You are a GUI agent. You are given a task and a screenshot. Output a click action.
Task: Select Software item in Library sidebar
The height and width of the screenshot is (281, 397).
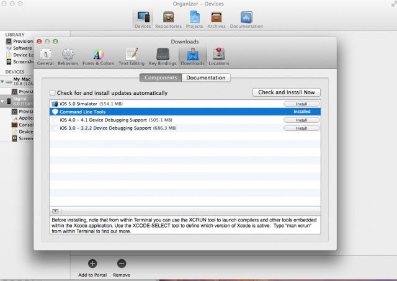coord(19,48)
